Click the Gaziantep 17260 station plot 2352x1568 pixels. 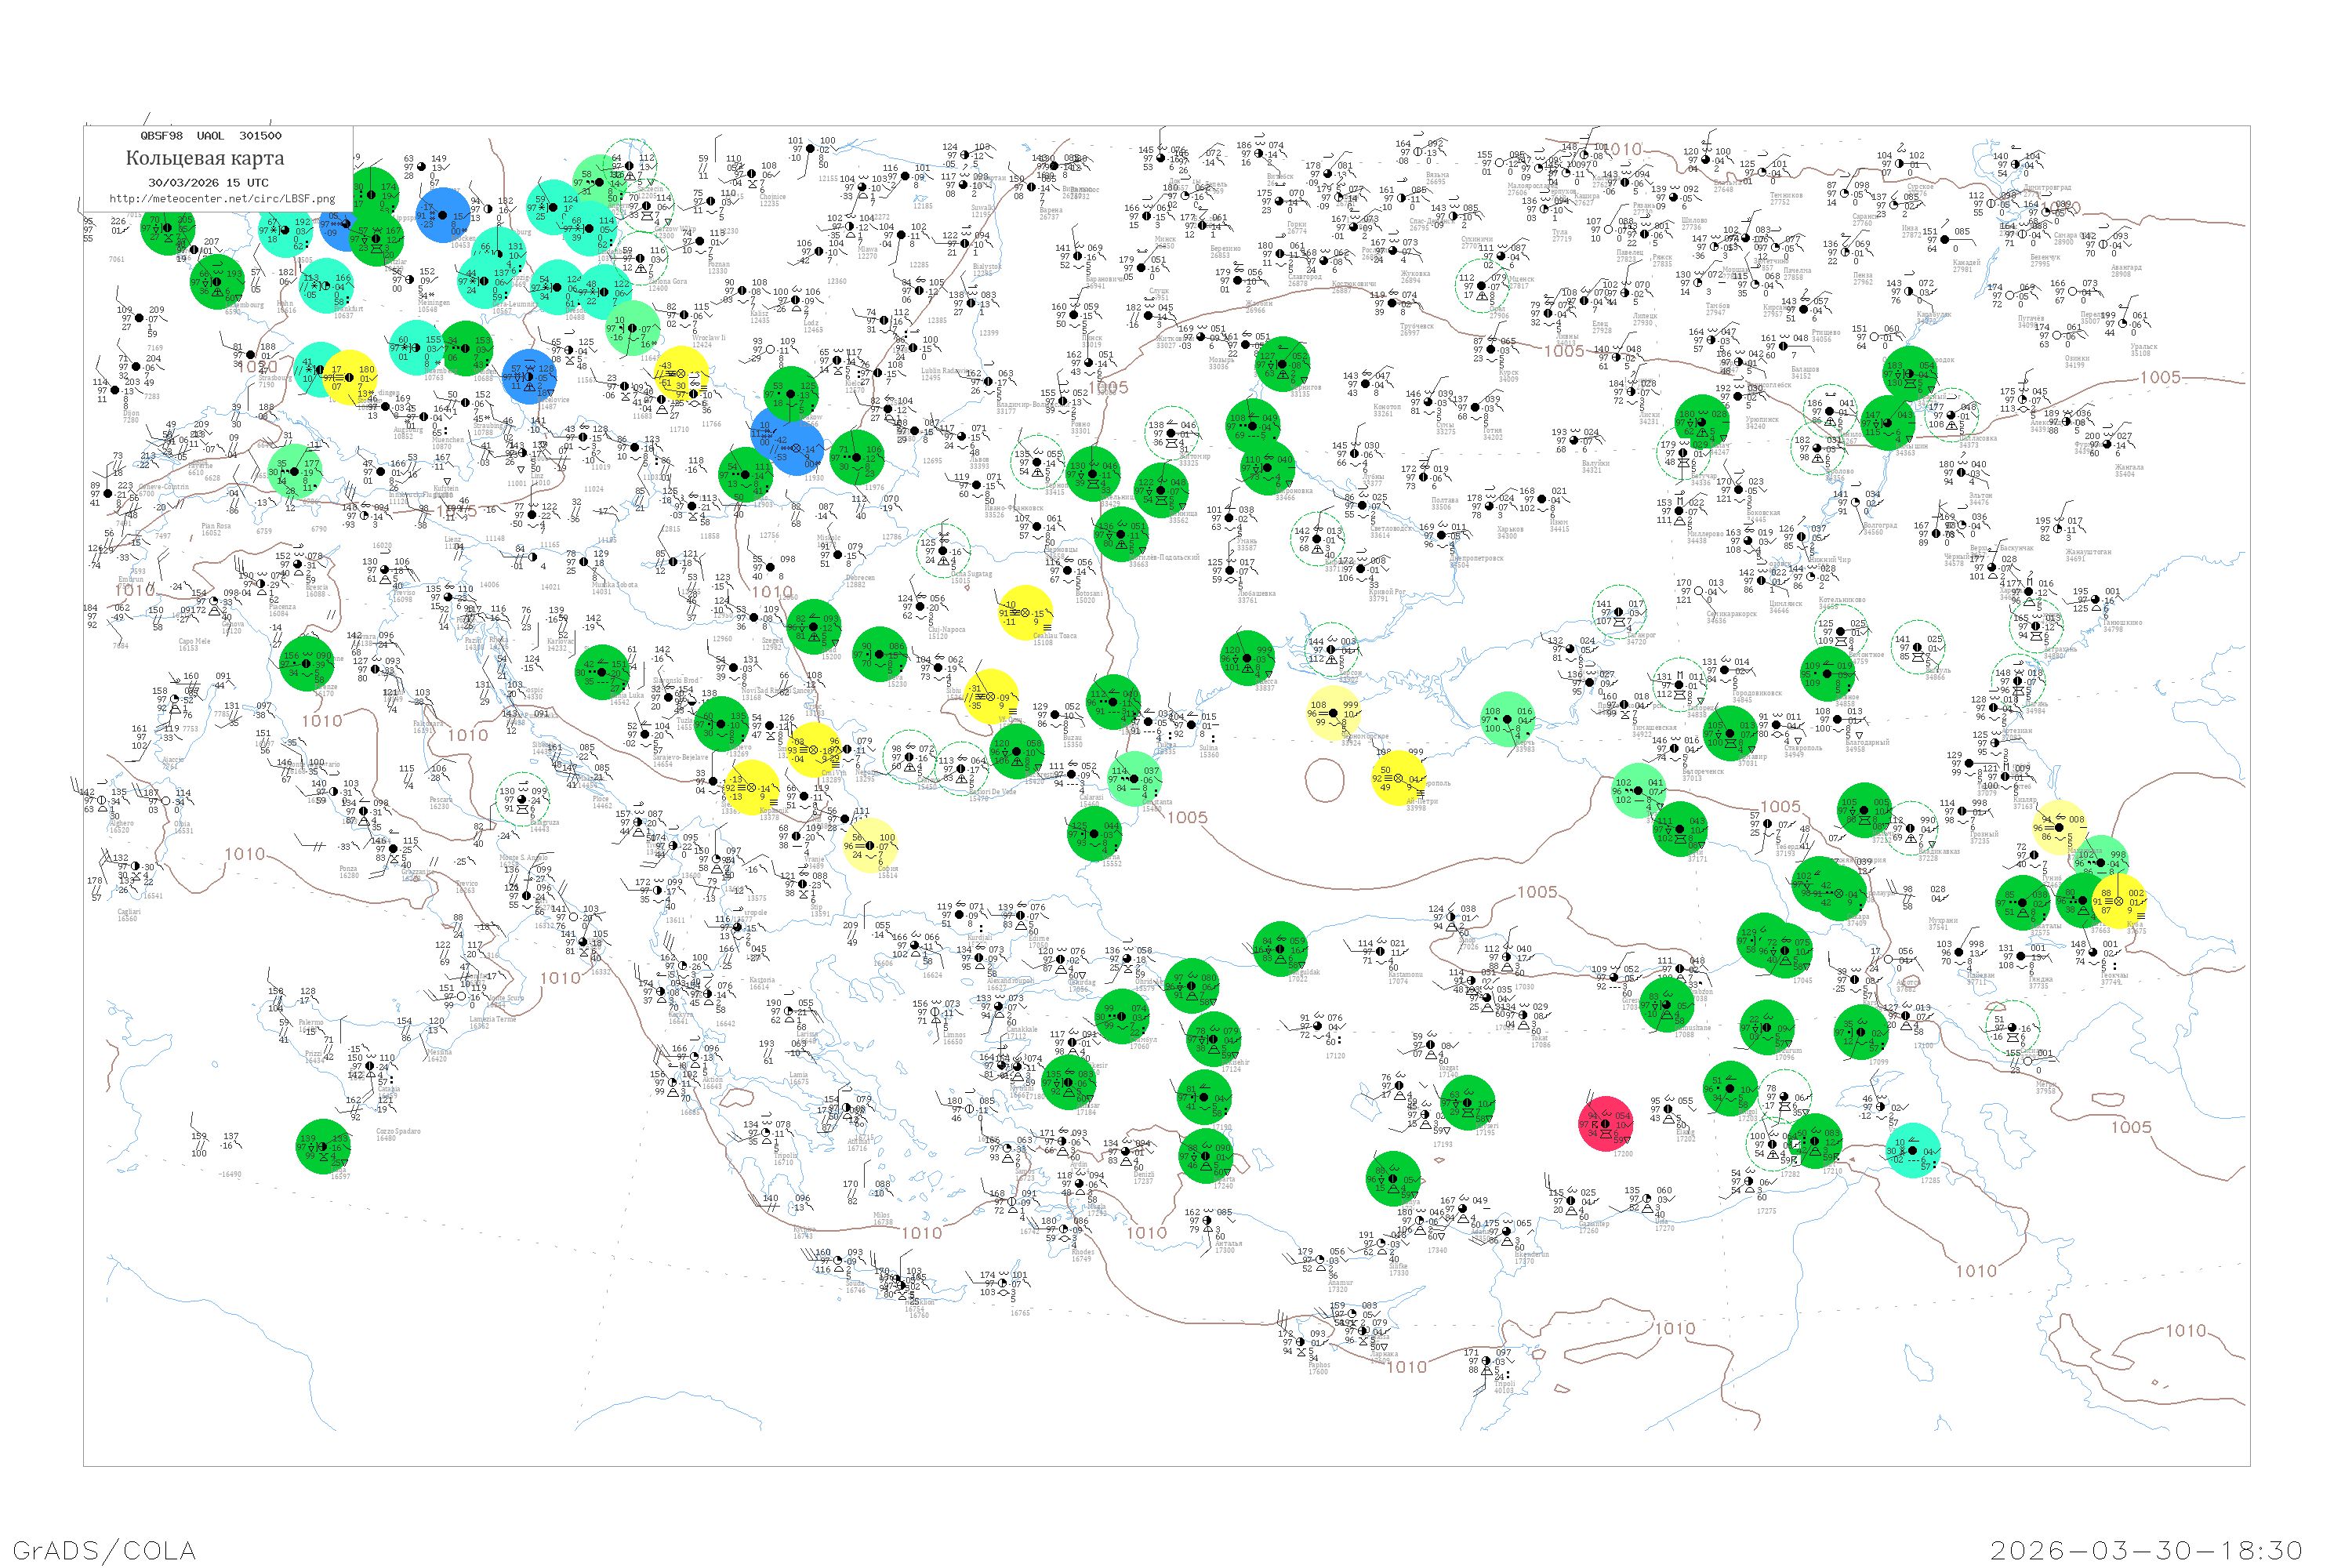tap(1571, 1200)
